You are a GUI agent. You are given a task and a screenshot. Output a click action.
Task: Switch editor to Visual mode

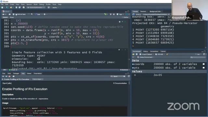[12, 17]
